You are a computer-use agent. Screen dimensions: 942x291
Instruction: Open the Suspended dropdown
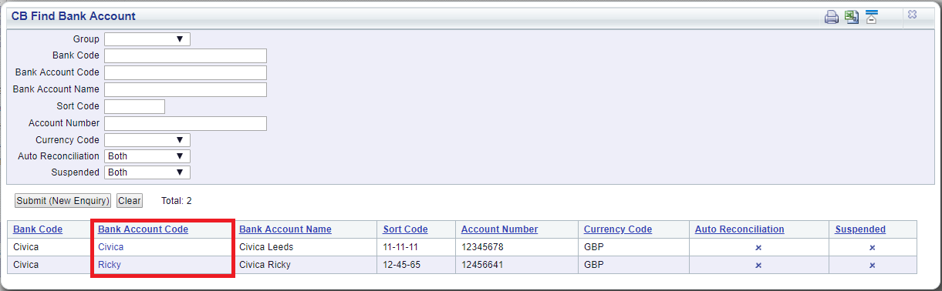point(147,172)
